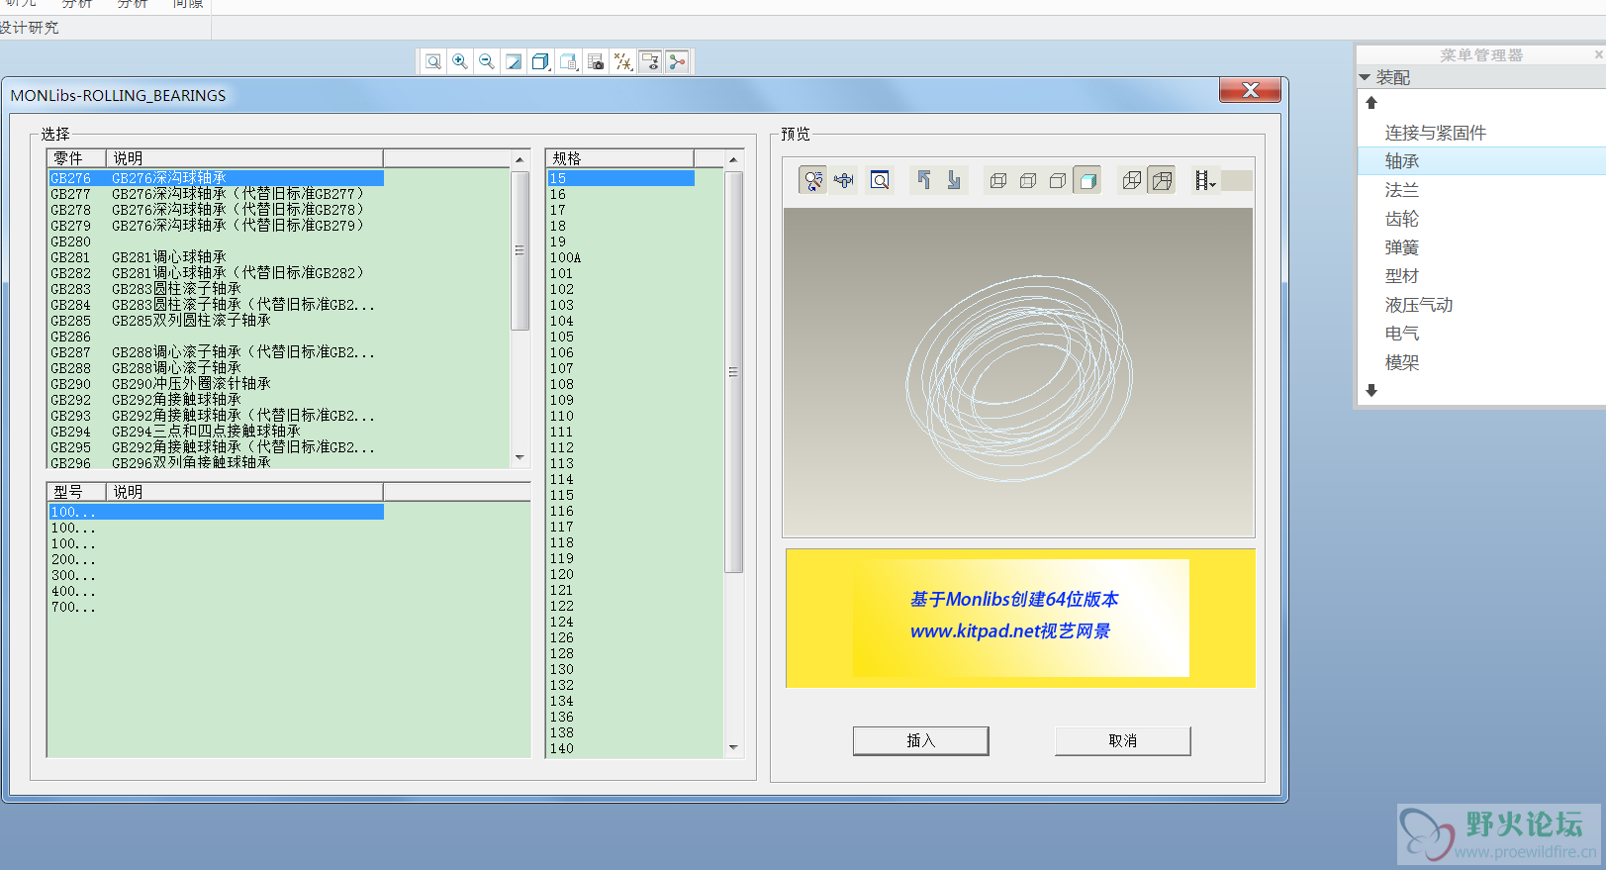Select part row GB281 调心球轴承
1606x870 pixels.
point(216,257)
